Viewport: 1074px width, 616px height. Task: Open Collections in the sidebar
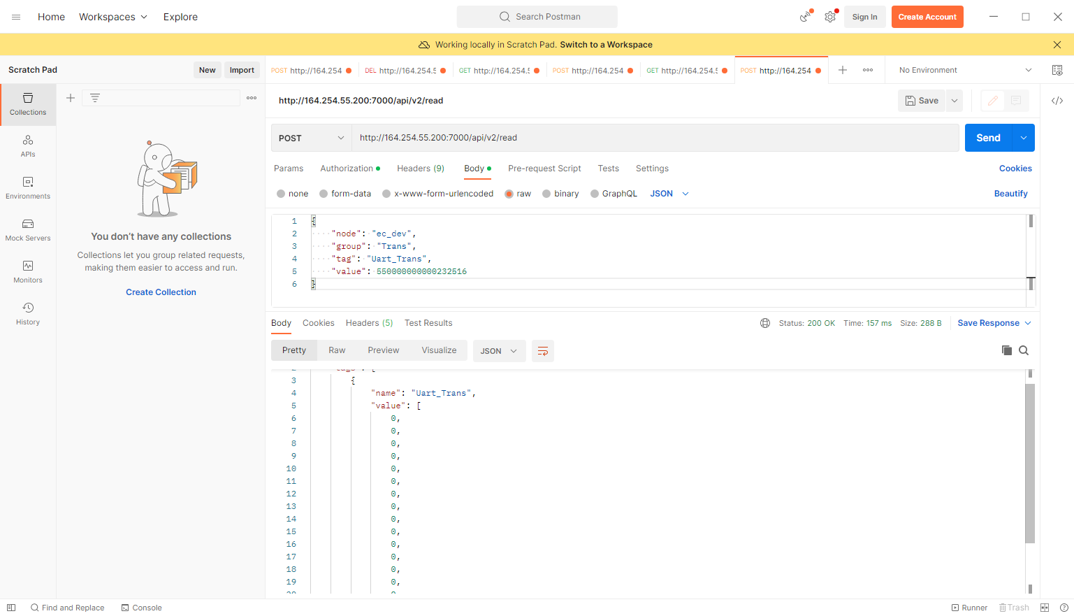(x=28, y=104)
